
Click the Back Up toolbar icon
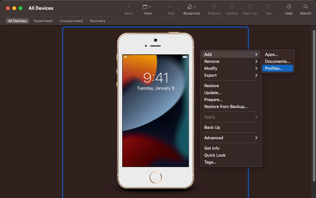[250, 7]
